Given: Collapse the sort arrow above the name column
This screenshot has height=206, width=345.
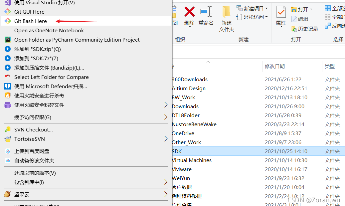Looking at the screenshot, I should pos(208,62).
